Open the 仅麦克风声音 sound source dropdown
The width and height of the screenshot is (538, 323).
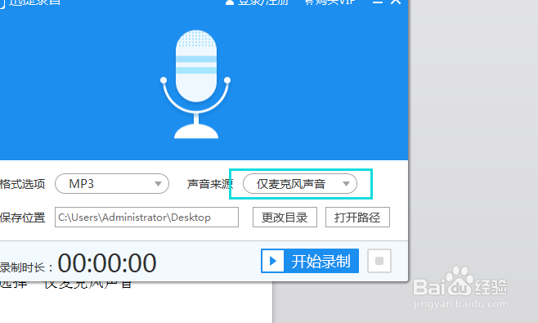coord(300,184)
